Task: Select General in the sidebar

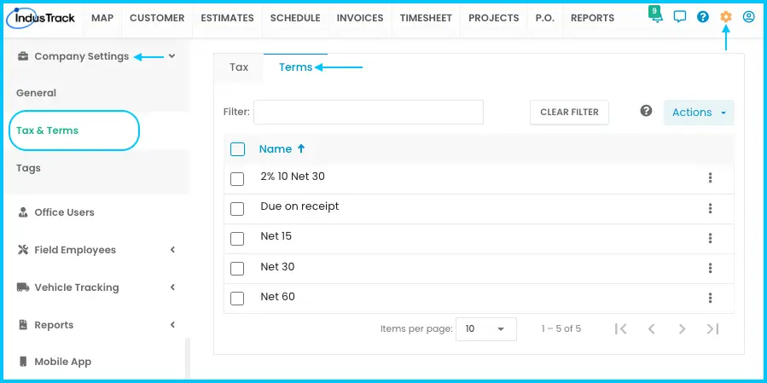Action: (x=36, y=93)
